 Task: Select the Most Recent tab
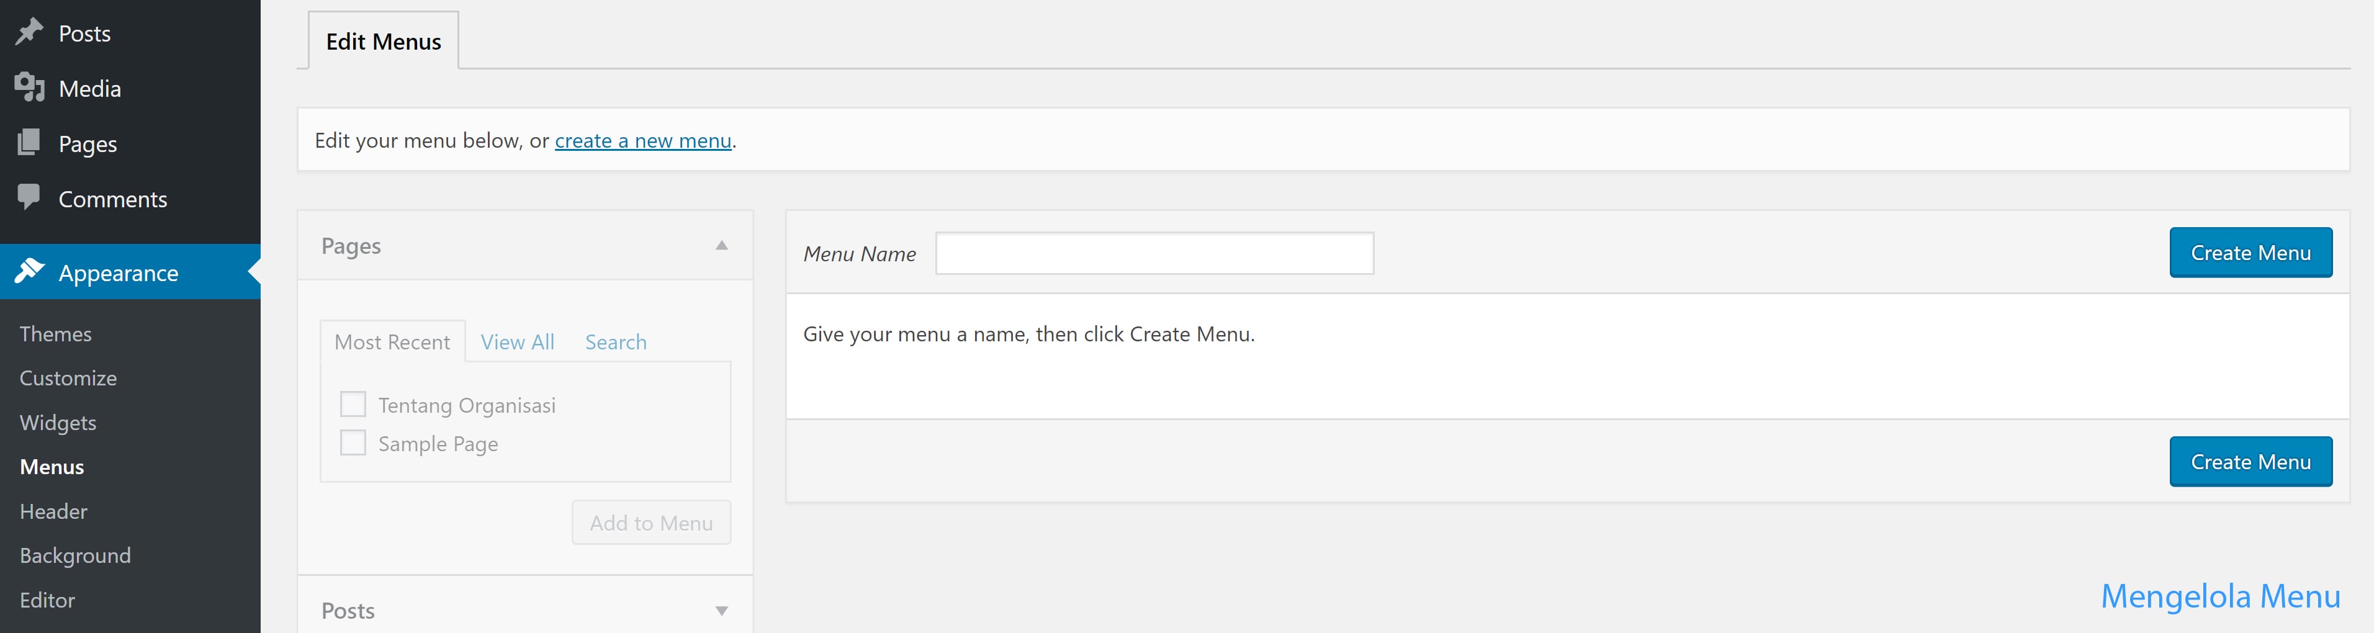pyautogui.click(x=392, y=341)
